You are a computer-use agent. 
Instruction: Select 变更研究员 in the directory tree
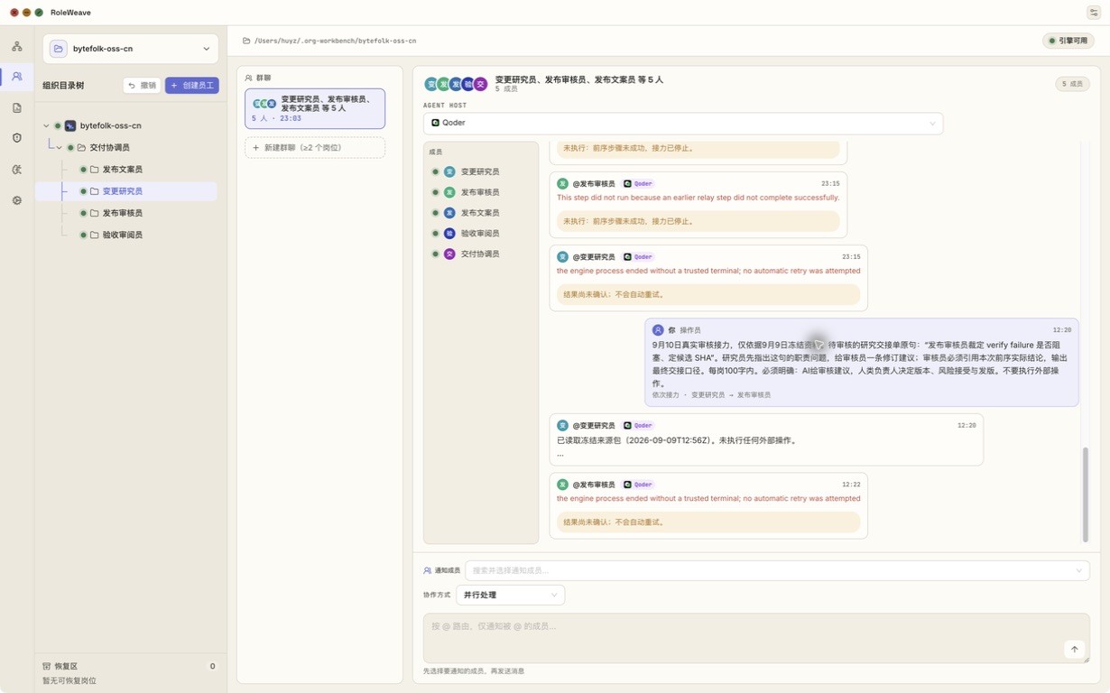pyautogui.click(x=122, y=191)
